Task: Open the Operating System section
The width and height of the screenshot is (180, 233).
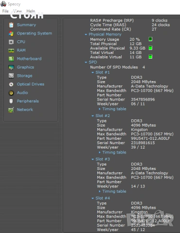Action: point(35,33)
